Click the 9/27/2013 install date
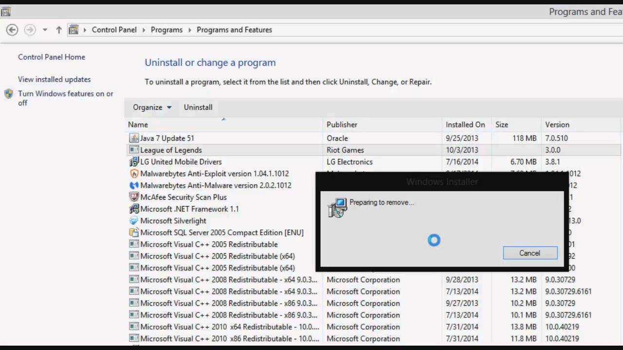Screen dimensions: 623x350 (462, 303)
